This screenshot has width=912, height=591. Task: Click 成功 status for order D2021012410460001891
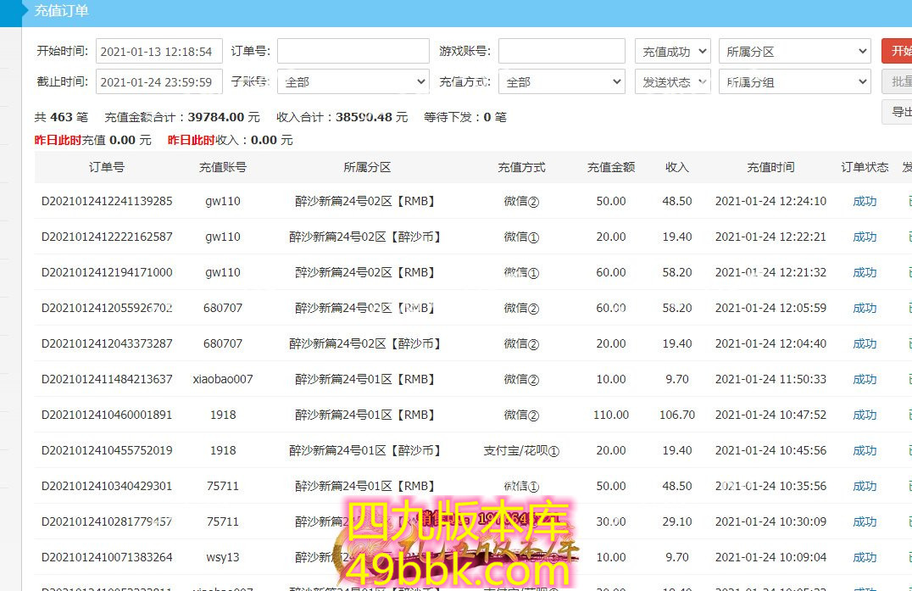(x=865, y=415)
